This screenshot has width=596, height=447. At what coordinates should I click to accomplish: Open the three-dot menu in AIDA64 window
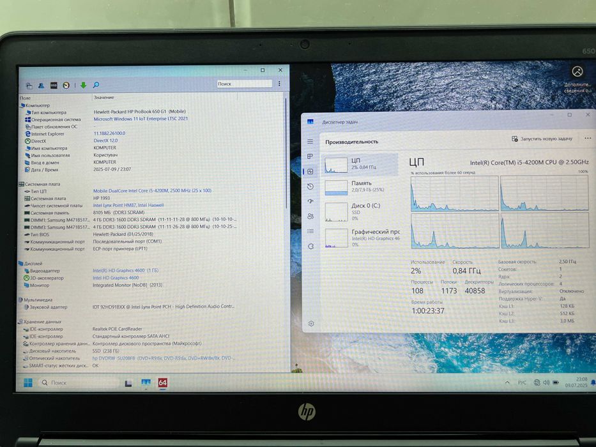coord(279,84)
